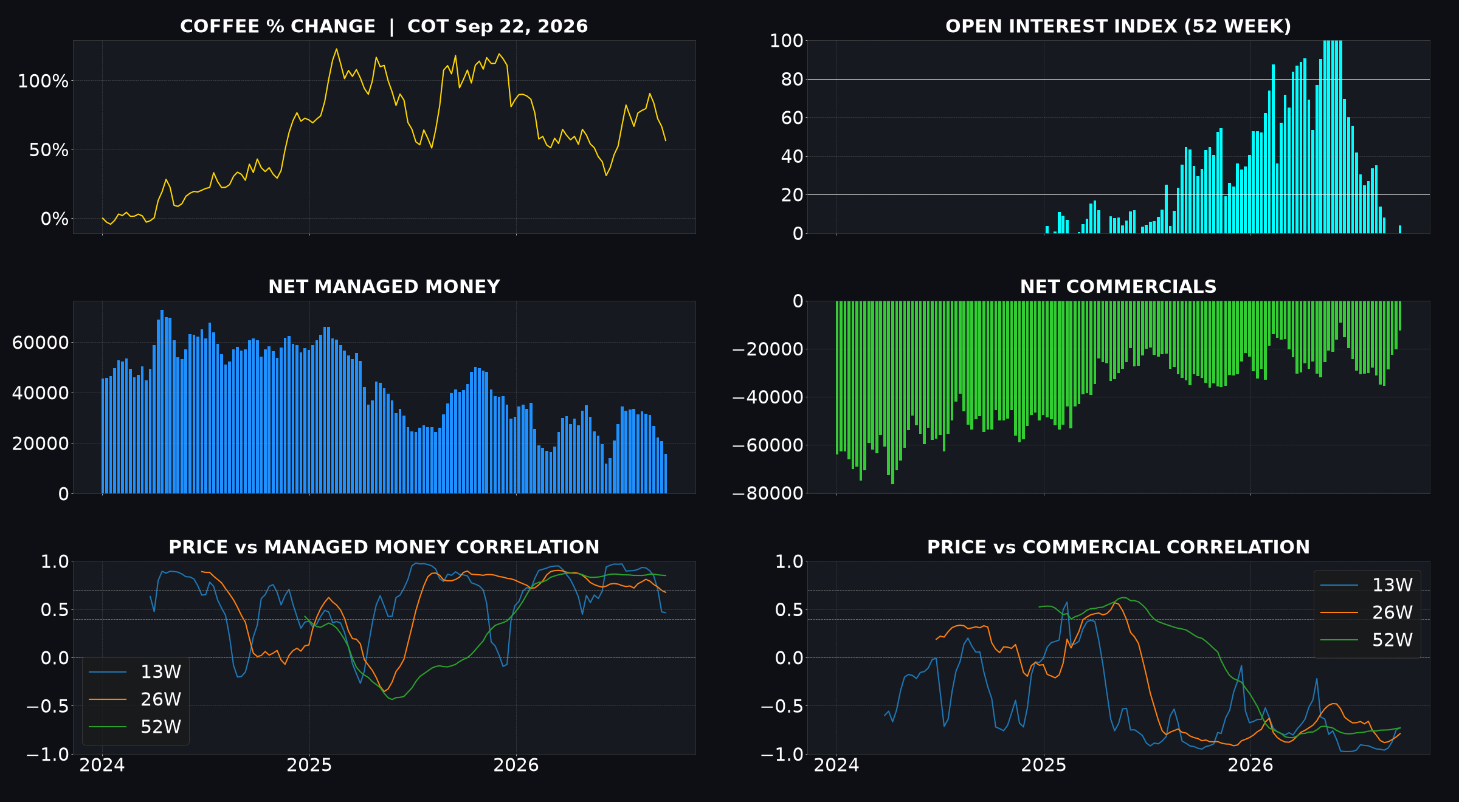Click the OPEN INTEREST INDEX (52 WEEK) title
Viewport: 1459px width, 802px height.
coord(1118,26)
